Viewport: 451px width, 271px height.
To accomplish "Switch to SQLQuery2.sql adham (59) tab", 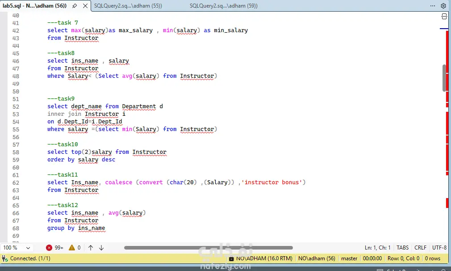I will (x=223, y=6).
